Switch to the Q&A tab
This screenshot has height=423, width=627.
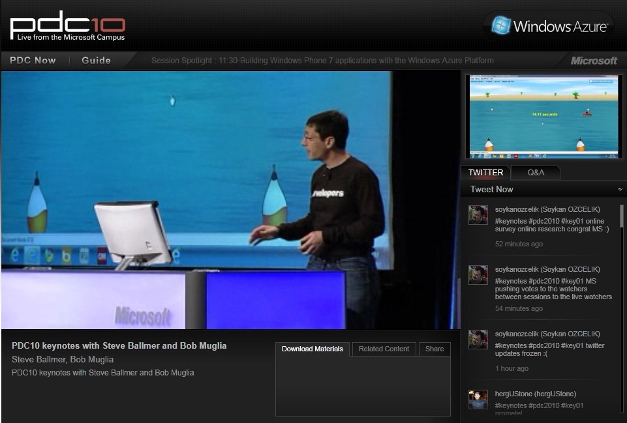(536, 173)
